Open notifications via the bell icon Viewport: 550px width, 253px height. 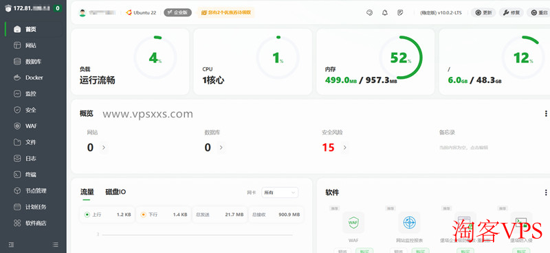pos(385,12)
